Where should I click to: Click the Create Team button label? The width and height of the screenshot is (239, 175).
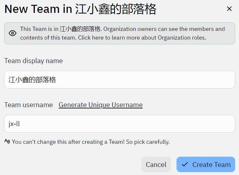(x=211, y=164)
